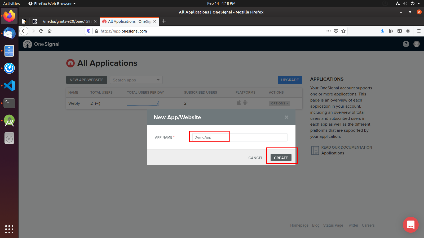The image size is (424, 238).
Task: Open Activities in the top bar
Action: (11, 3)
